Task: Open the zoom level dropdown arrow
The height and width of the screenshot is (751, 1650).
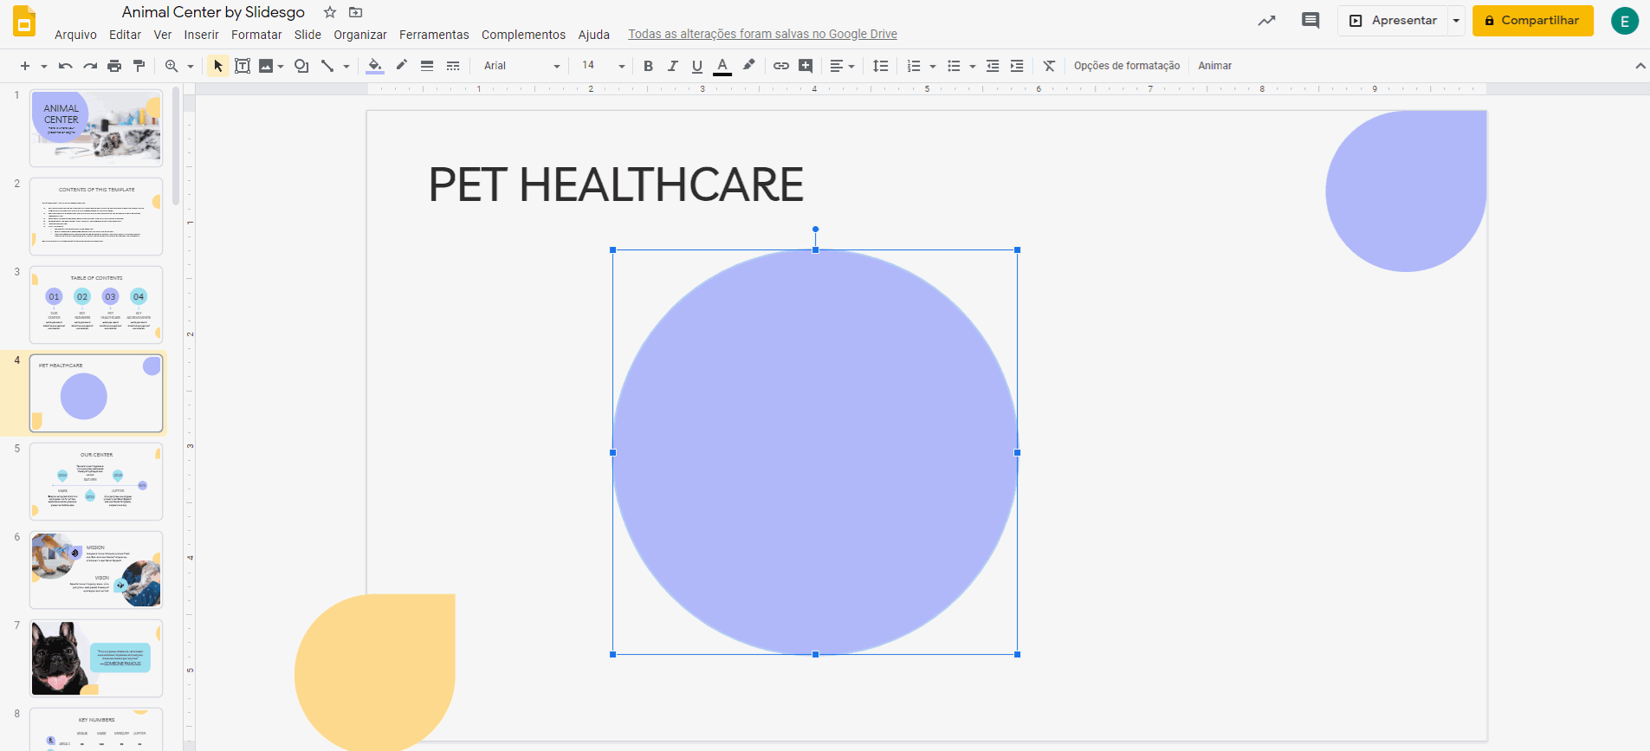Action: pos(191,67)
